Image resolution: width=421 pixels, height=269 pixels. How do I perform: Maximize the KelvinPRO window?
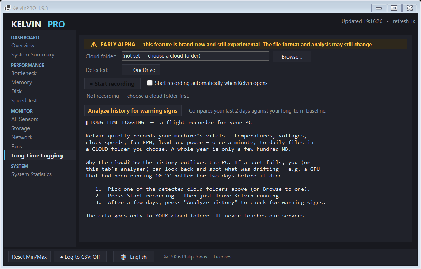[x=394, y=8]
